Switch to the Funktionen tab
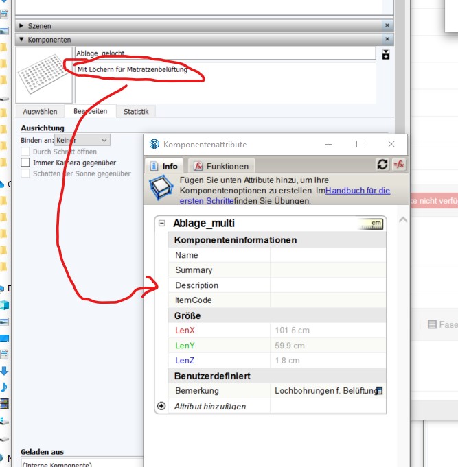The width and height of the screenshot is (458, 467). 221,166
